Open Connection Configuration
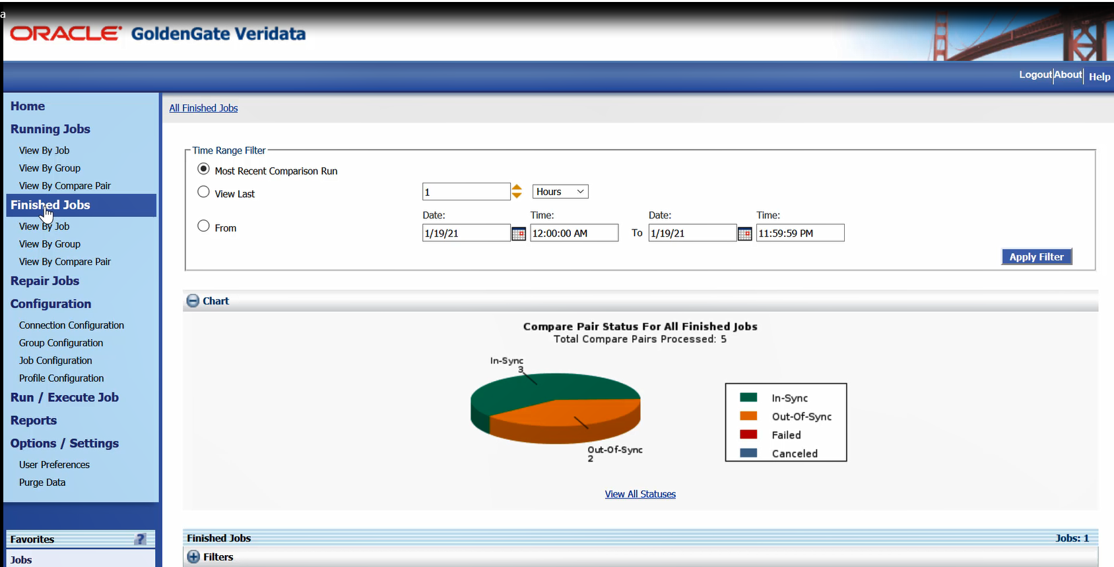The width and height of the screenshot is (1114, 567). (x=71, y=325)
